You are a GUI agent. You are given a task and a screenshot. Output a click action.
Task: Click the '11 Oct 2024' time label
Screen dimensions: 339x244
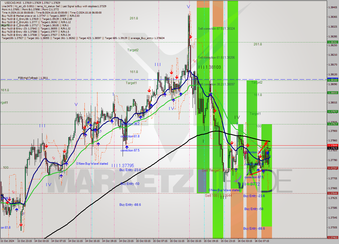pyautogui.click(x=7, y=241)
